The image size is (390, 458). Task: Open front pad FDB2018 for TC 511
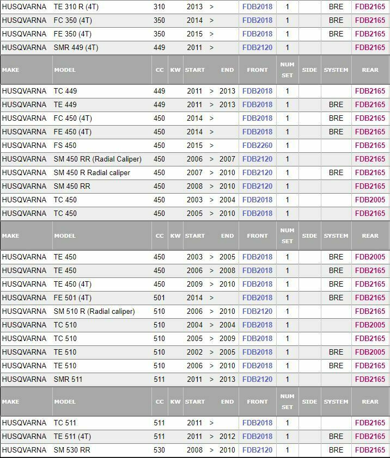(x=257, y=423)
